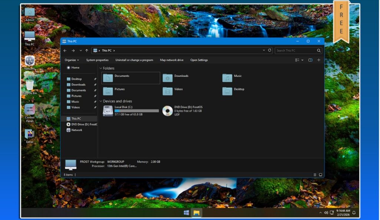Click Uninstall or change a program
The image size is (380, 220).
(134, 60)
